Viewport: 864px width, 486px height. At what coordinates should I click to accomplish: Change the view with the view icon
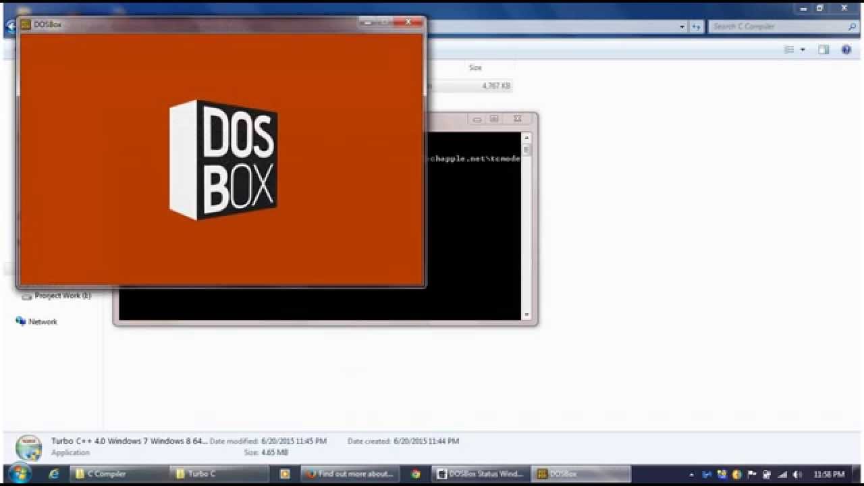(x=789, y=50)
